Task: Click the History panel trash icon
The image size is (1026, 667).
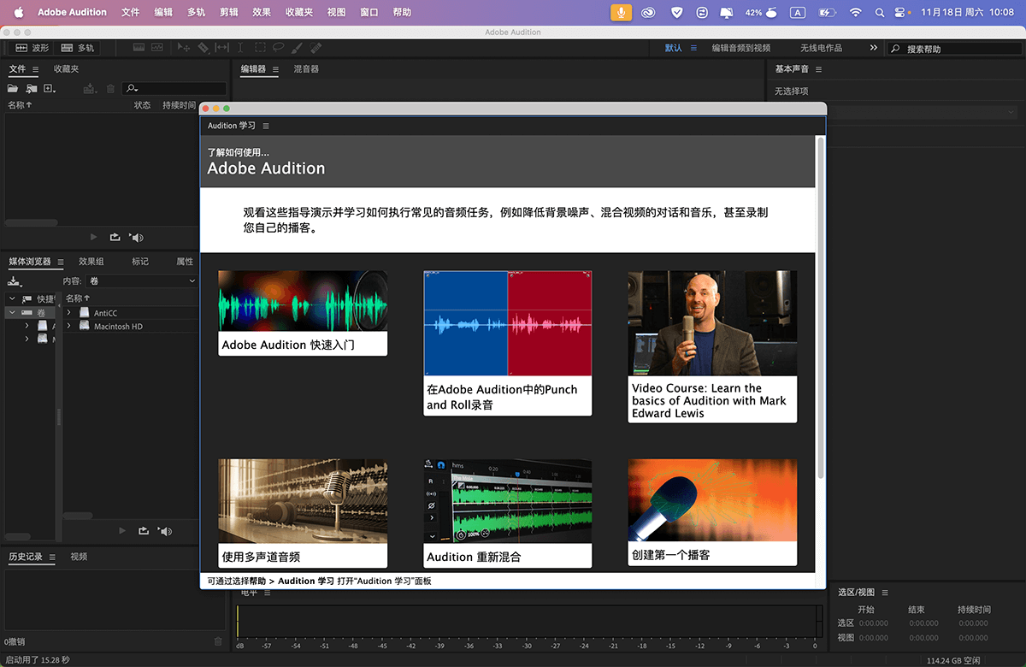Action: 218,641
